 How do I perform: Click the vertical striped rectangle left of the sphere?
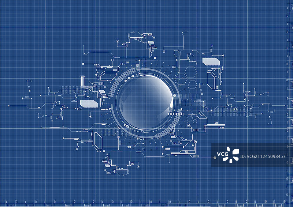[82, 80]
